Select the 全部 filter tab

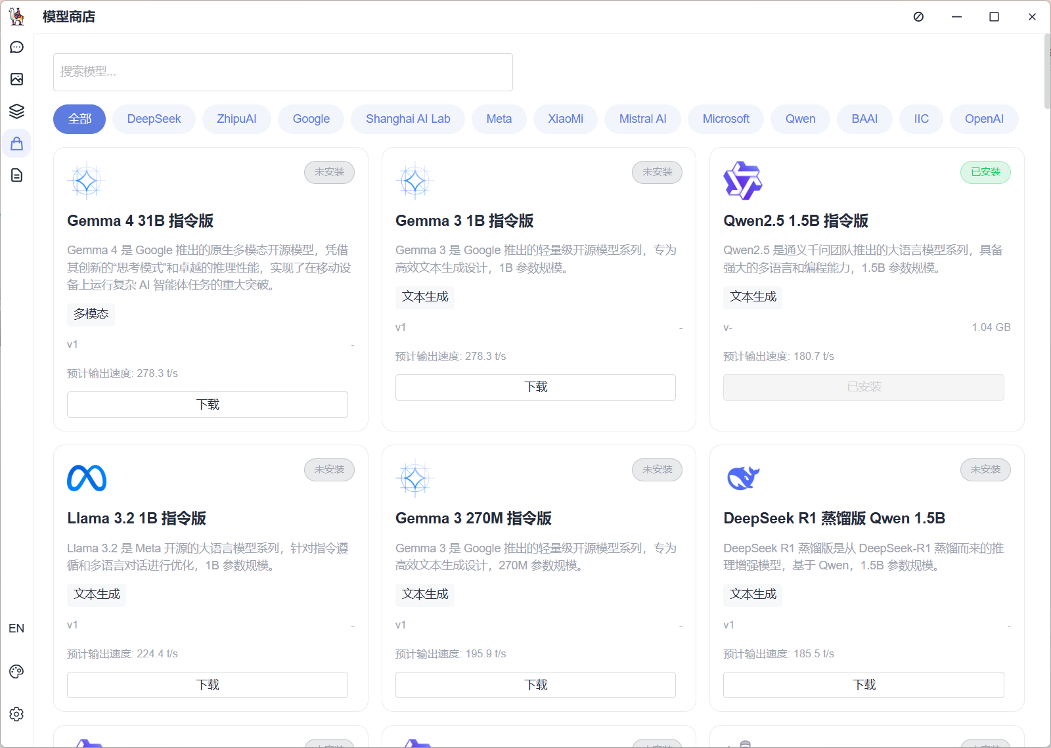pyautogui.click(x=79, y=119)
